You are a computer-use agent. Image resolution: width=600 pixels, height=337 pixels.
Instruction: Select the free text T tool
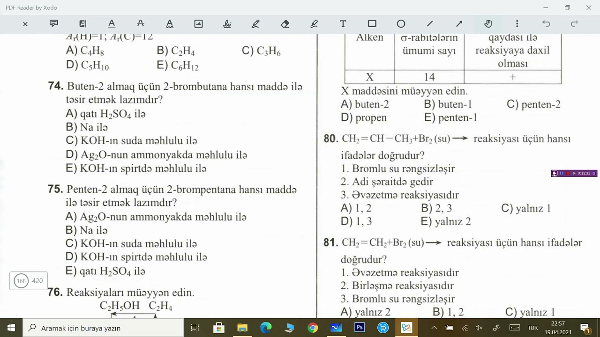click(343, 23)
